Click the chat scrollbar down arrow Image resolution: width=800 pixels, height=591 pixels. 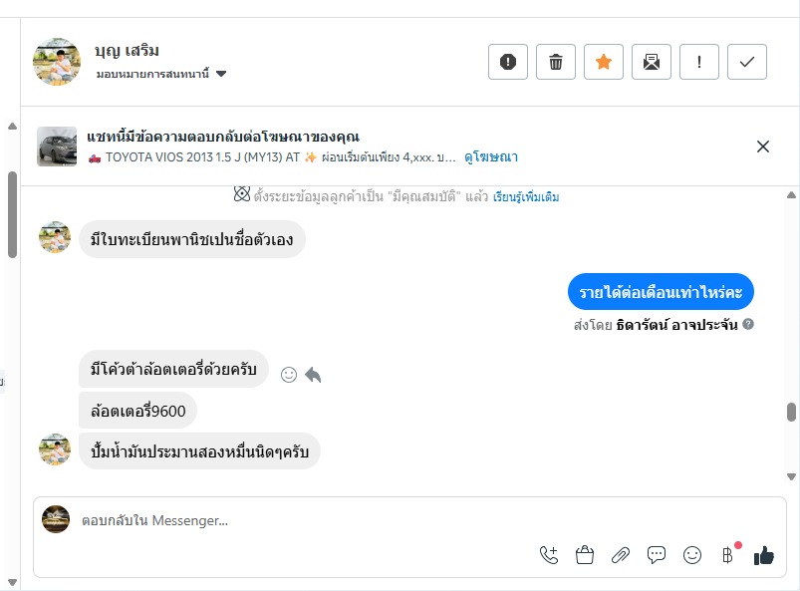tap(792, 476)
